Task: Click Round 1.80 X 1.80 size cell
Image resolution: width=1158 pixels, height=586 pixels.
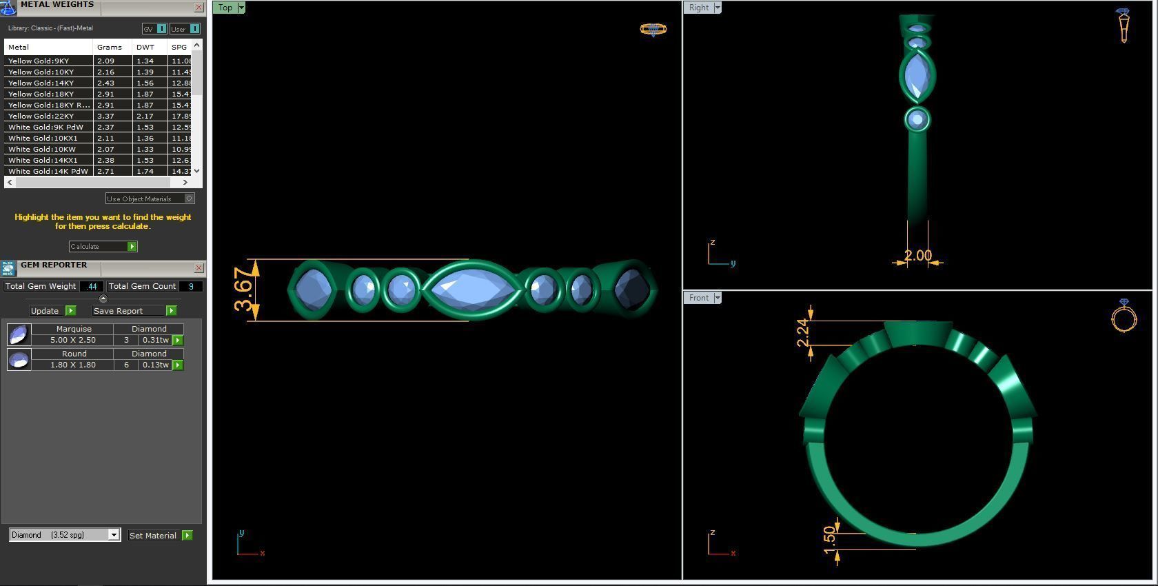Action: click(72, 365)
